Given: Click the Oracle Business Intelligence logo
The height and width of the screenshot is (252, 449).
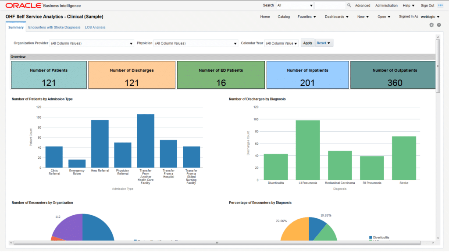Looking at the screenshot, I should pyautogui.click(x=43, y=5).
